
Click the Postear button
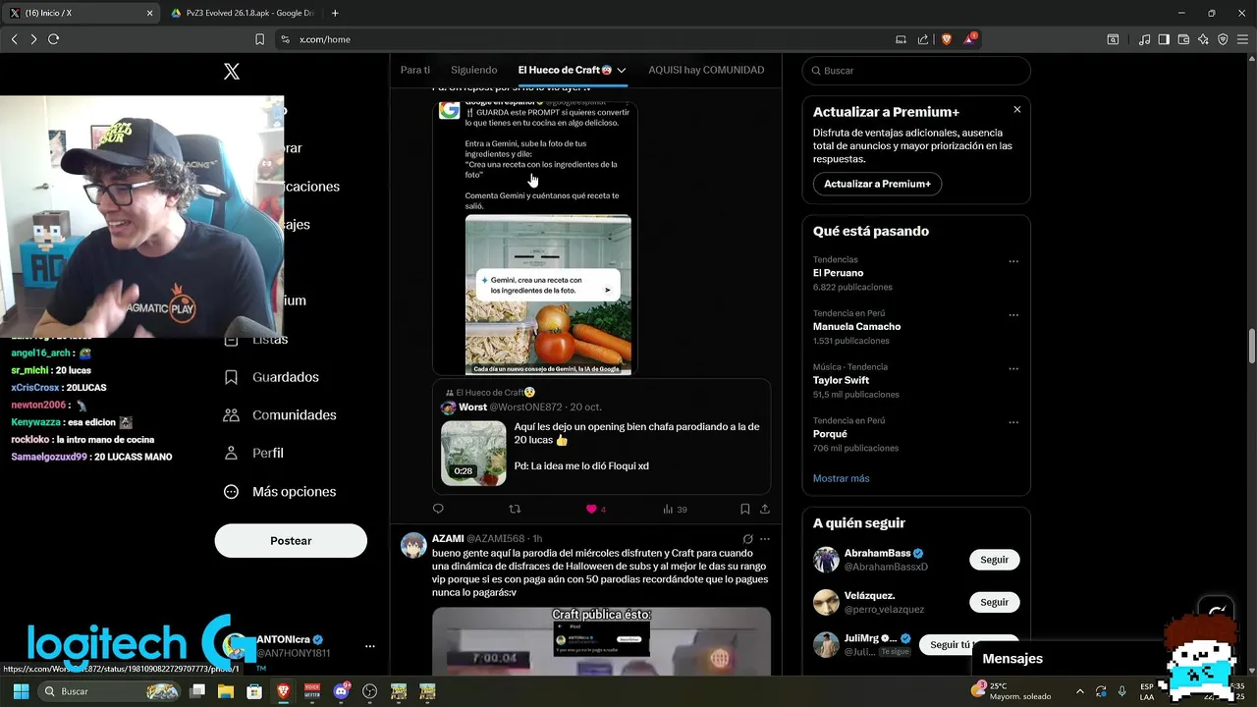(x=291, y=541)
